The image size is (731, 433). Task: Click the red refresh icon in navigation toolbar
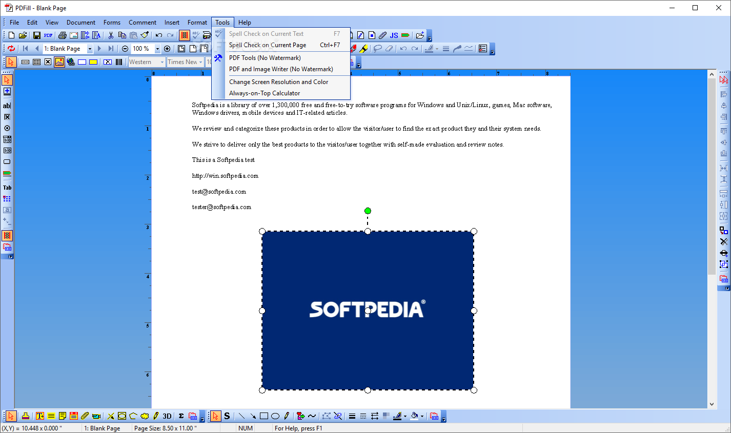(11, 49)
